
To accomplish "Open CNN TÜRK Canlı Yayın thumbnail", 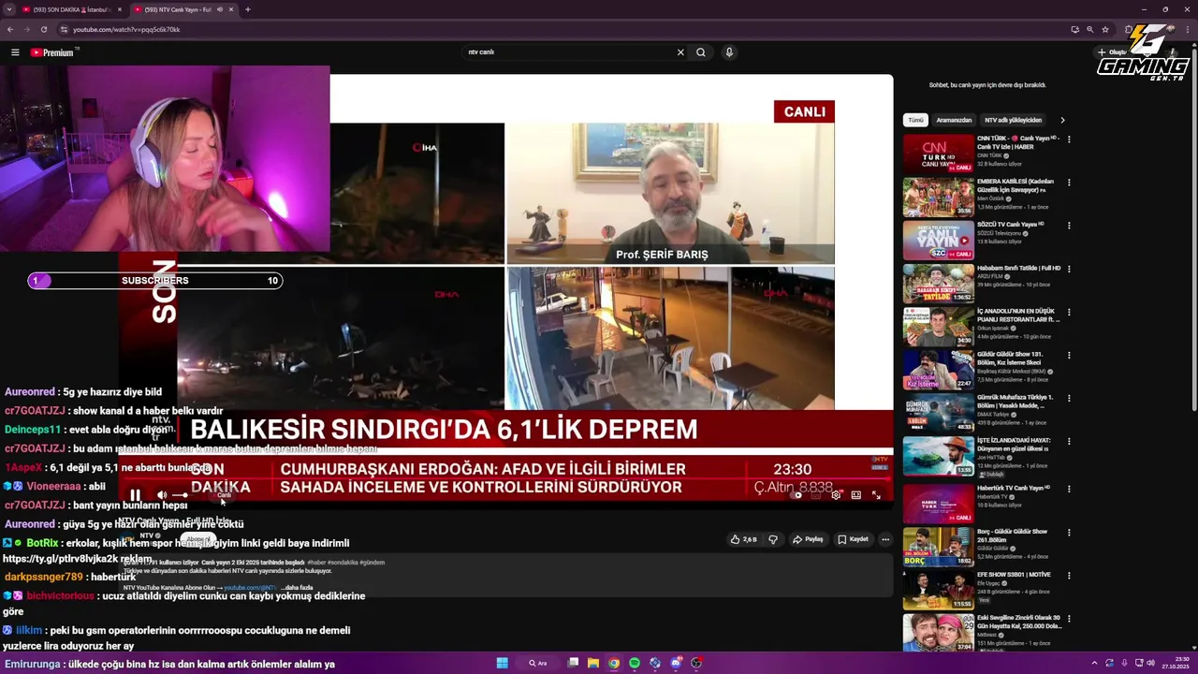I will (938, 154).
